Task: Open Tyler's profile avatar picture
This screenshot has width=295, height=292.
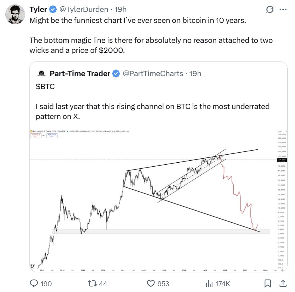Action: (x=14, y=14)
